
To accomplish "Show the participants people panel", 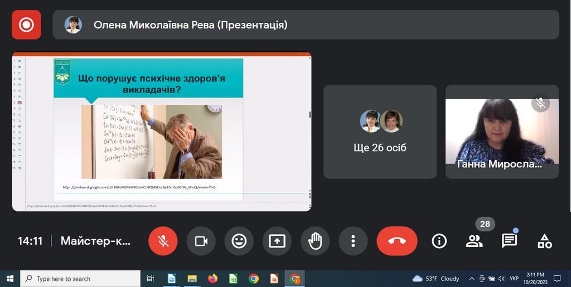I will coord(474,241).
